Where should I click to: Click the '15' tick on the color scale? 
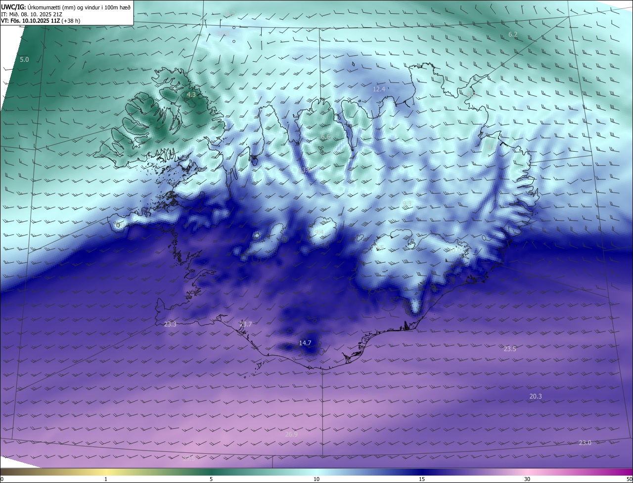(422, 479)
